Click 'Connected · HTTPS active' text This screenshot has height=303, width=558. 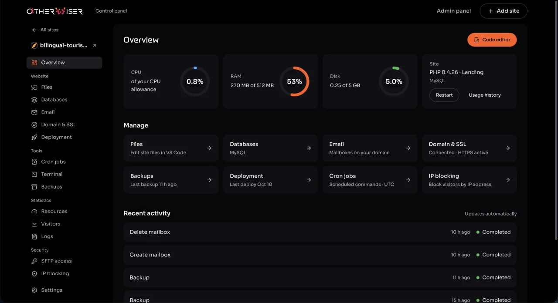458,153
